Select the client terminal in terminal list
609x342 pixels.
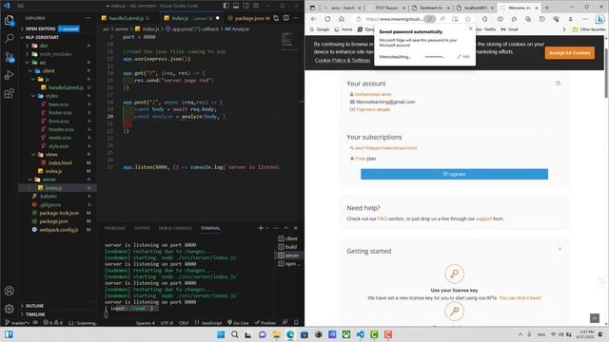[288, 238]
